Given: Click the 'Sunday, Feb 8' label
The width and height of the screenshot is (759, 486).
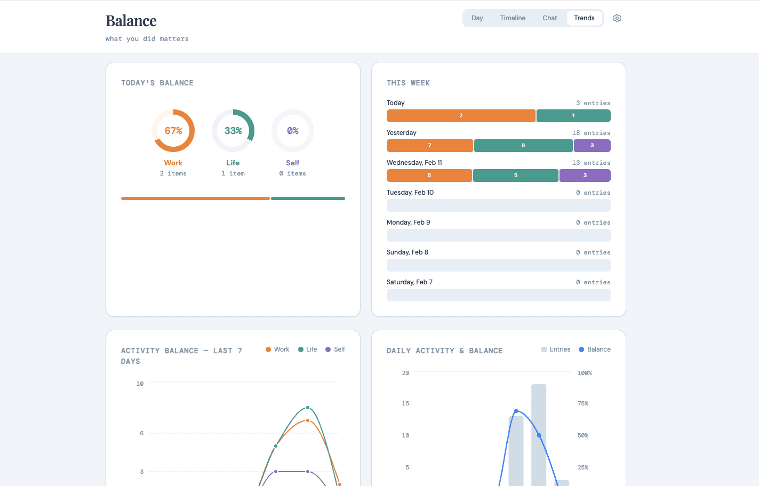Looking at the screenshot, I should click(408, 252).
